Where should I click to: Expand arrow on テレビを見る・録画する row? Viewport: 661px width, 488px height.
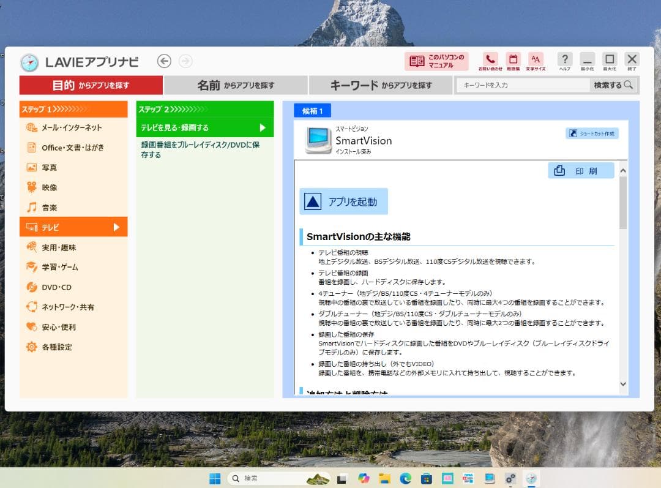click(263, 127)
